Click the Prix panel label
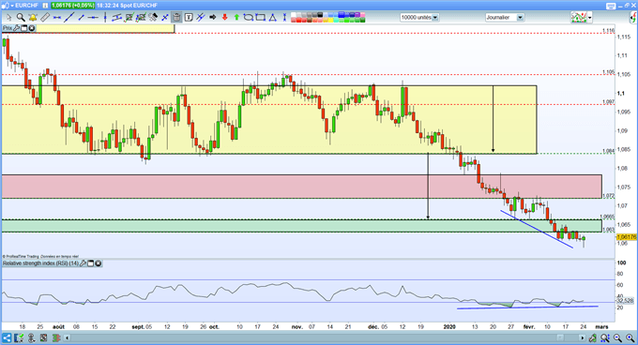 (x=8, y=28)
